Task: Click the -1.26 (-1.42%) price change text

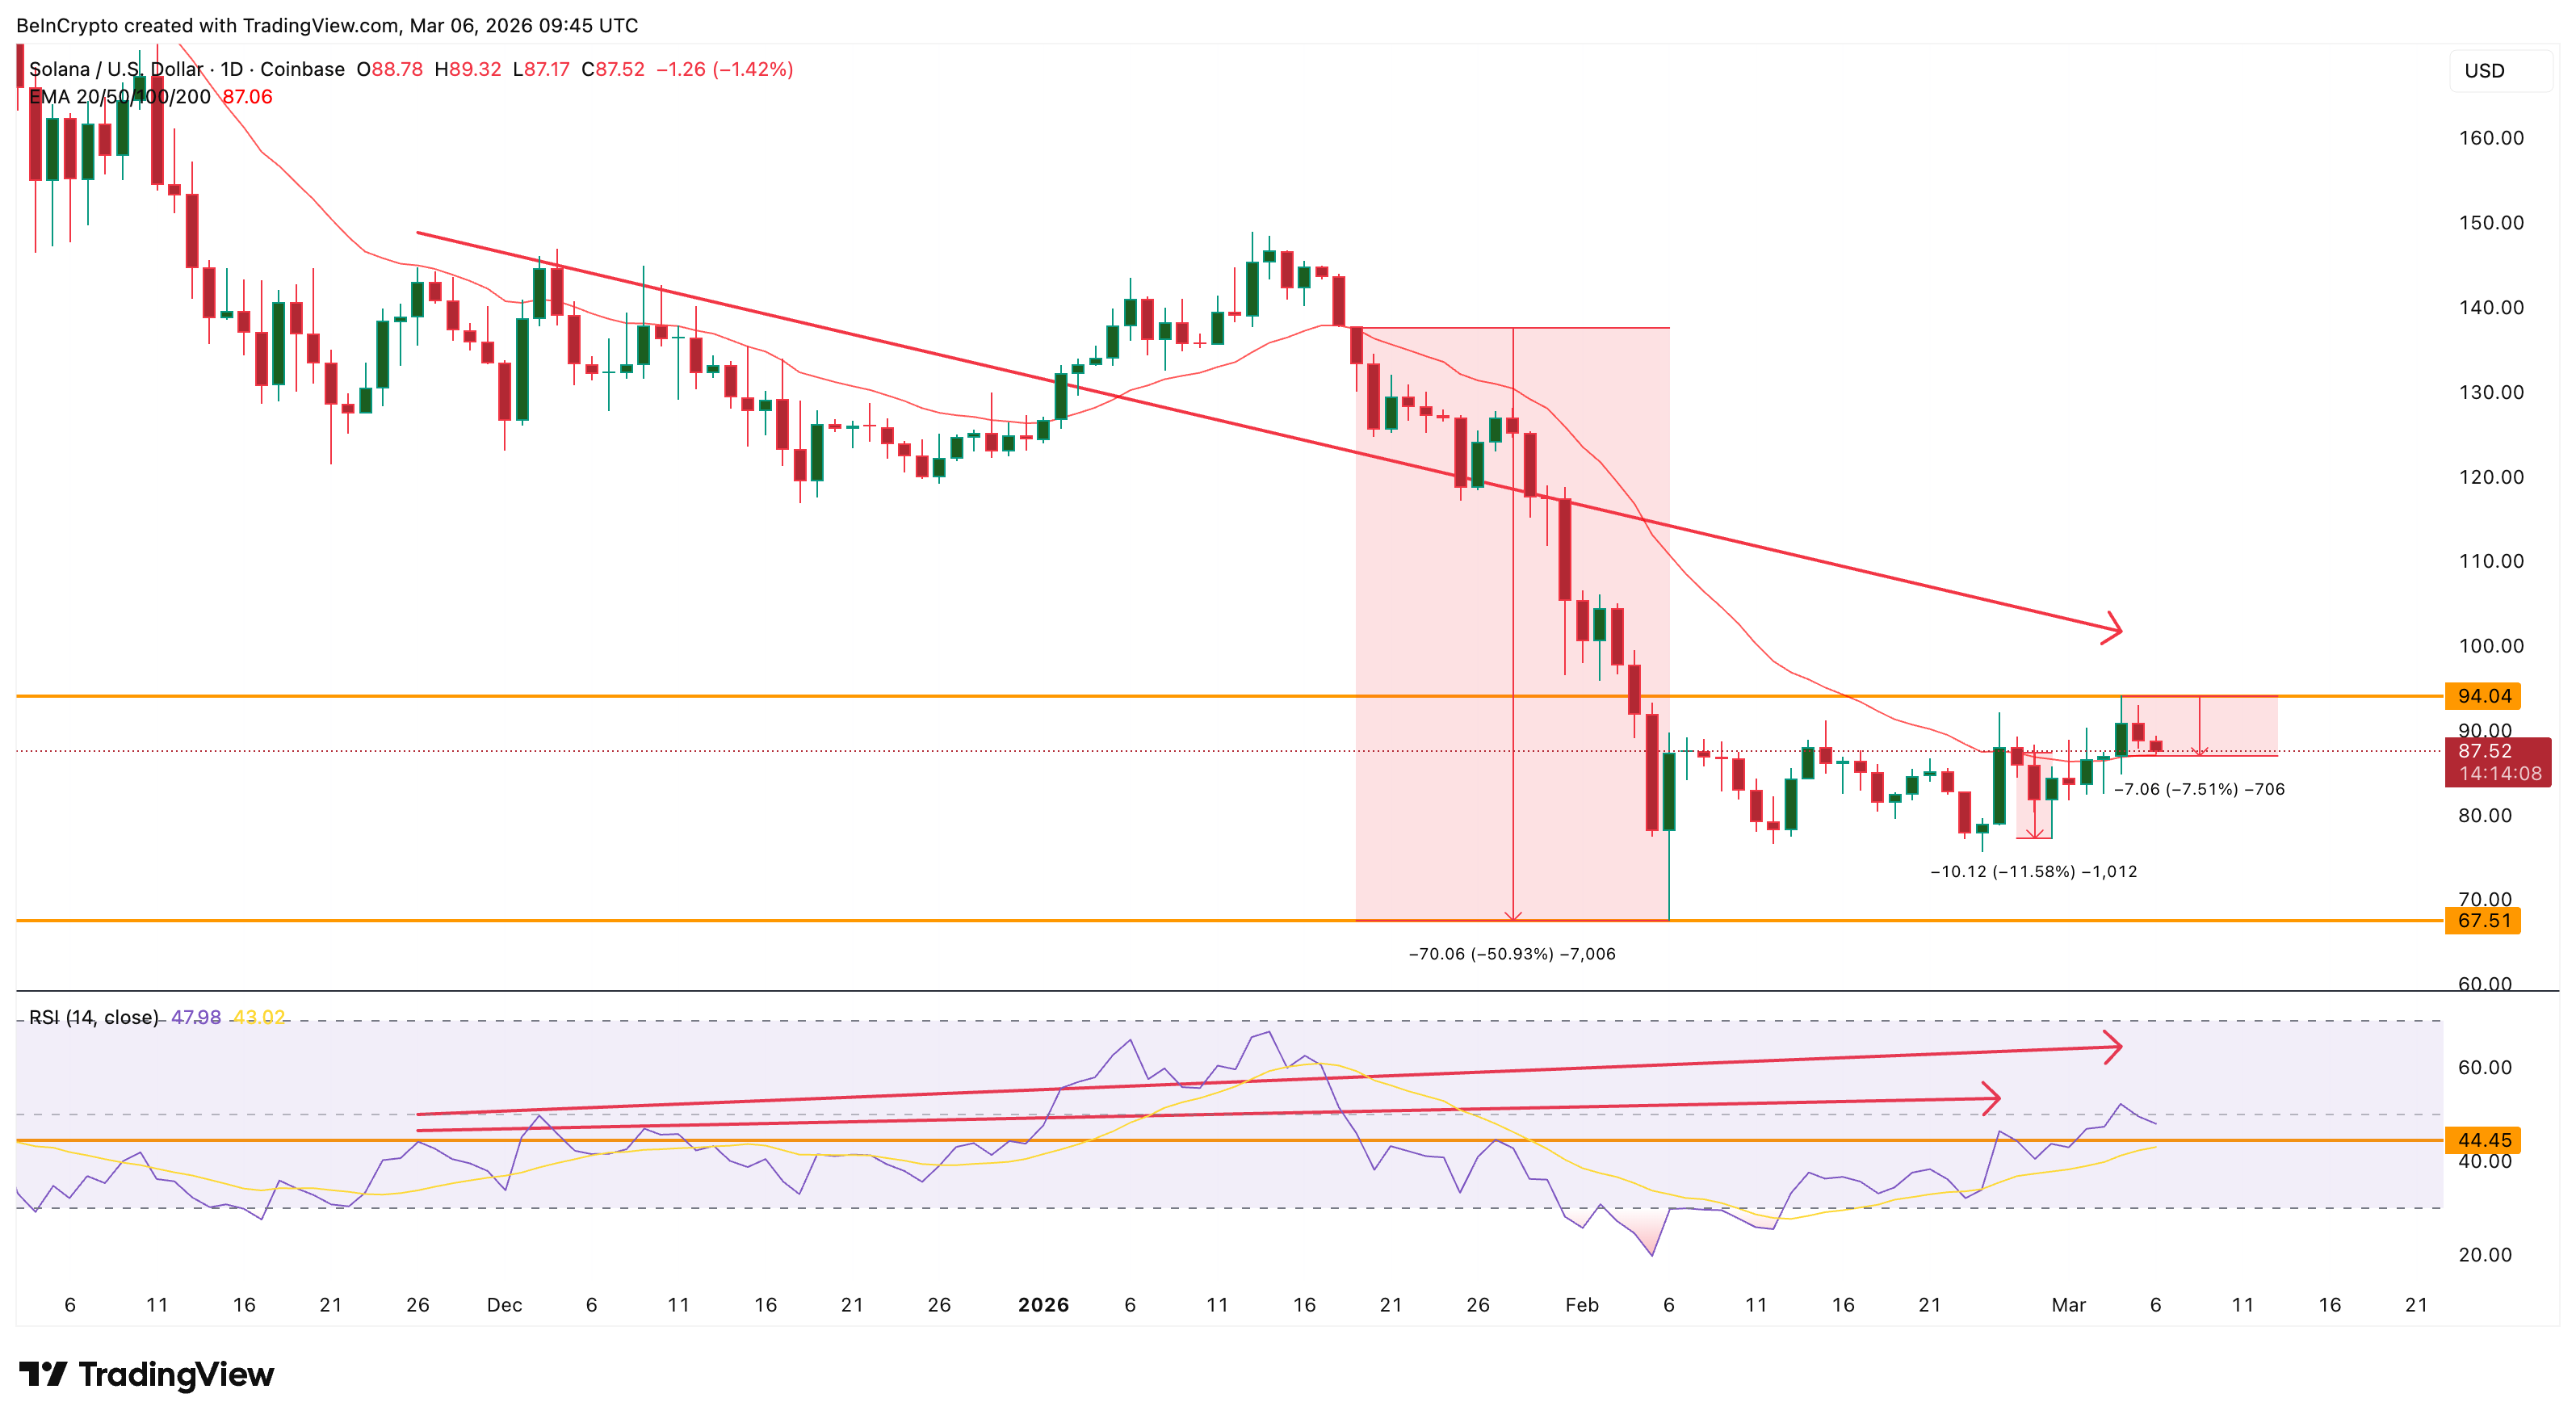Action: tap(725, 70)
